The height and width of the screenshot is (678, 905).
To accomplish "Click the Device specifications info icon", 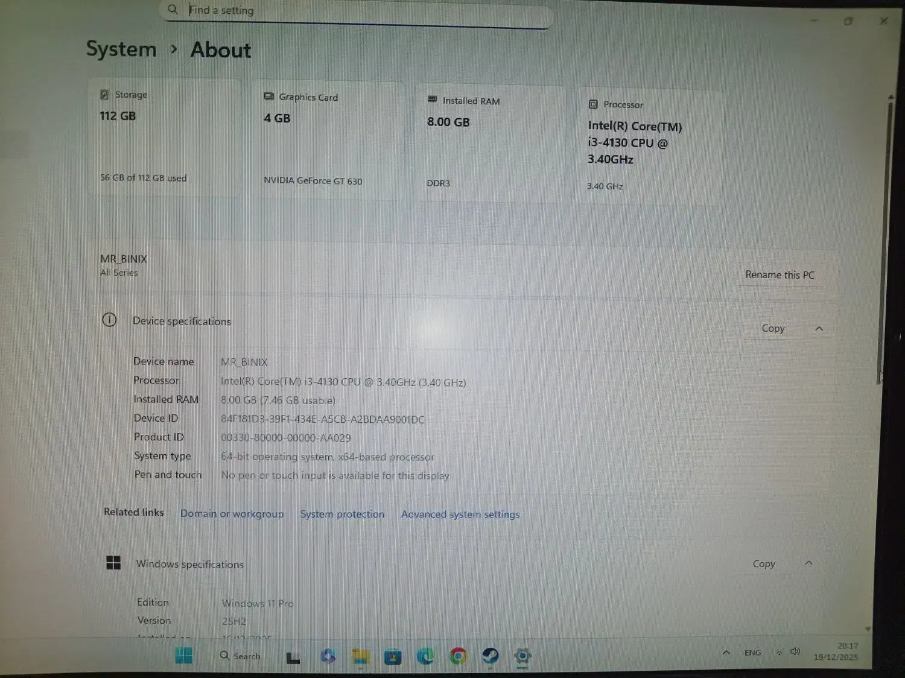I will coord(109,320).
